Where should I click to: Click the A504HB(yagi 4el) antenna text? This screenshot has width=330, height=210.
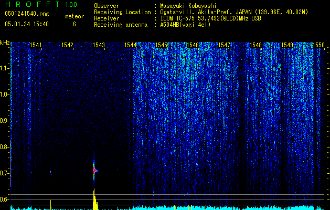click(185, 25)
